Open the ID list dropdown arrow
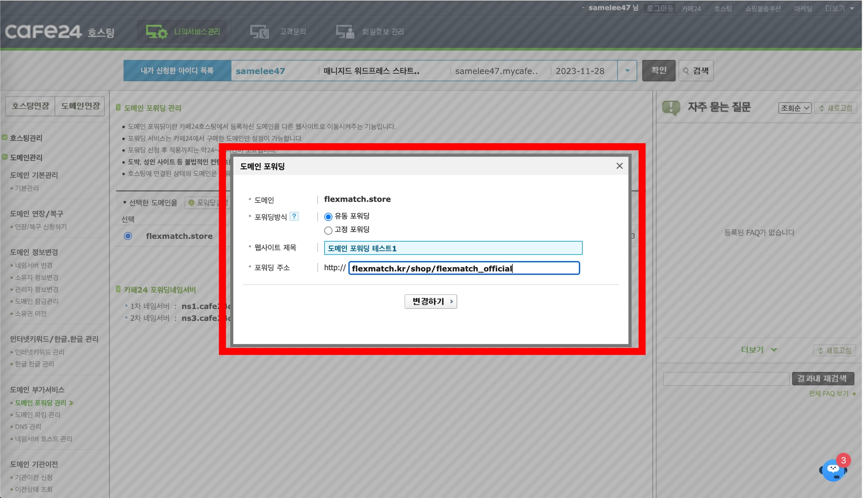 tap(627, 71)
